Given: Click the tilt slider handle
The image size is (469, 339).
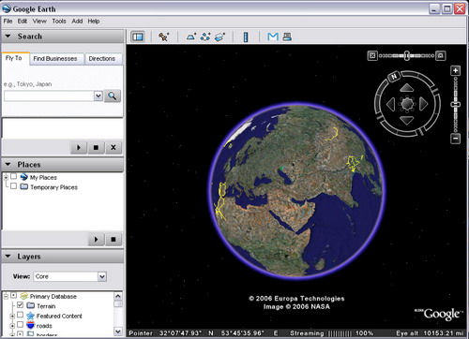Looking at the screenshot, I should click(x=406, y=56).
